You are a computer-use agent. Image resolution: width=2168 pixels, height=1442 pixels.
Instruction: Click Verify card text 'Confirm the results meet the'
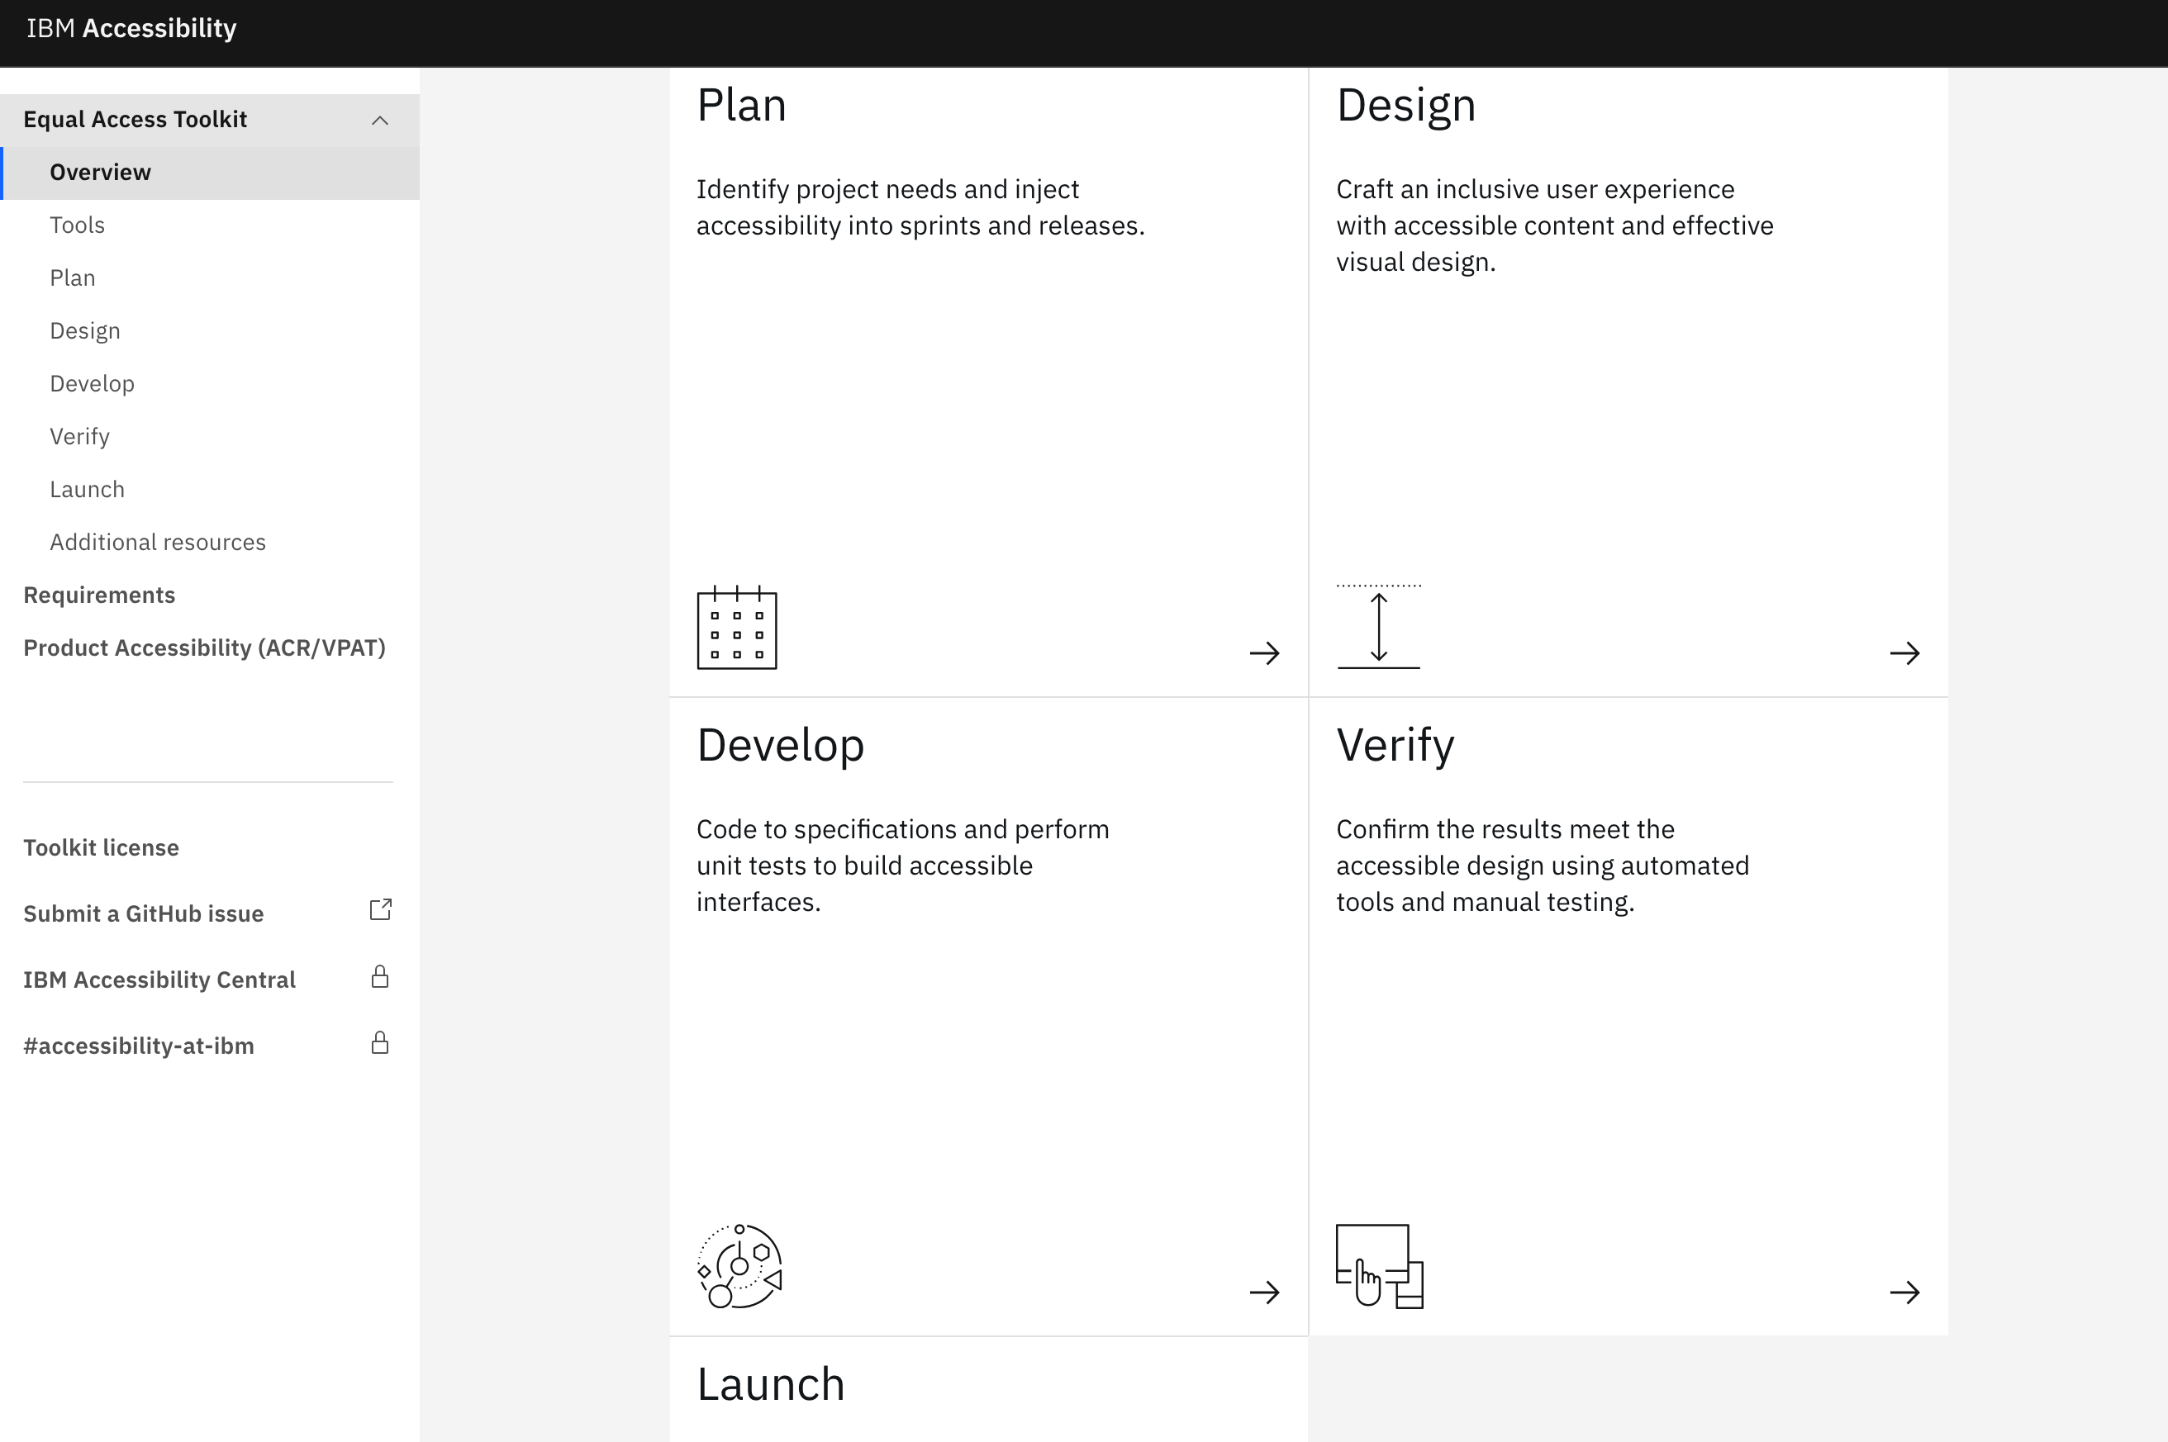coord(1505,829)
